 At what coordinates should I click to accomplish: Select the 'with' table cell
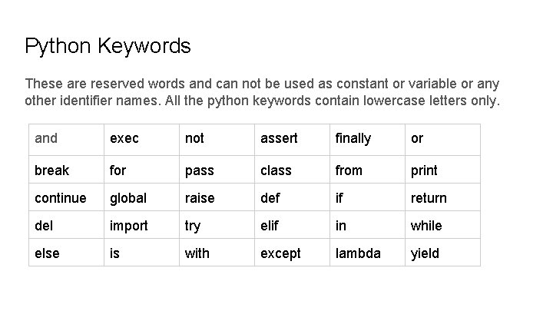pyautogui.click(x=217, y=253)
